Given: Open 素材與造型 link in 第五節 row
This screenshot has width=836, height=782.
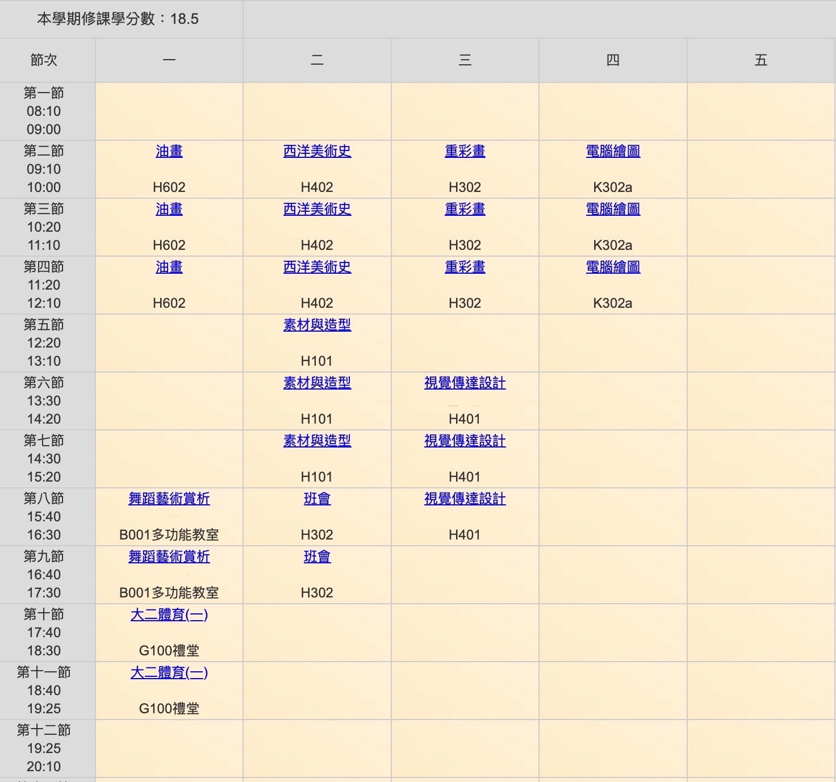Looking at the screenshot, I should (317, 325).
